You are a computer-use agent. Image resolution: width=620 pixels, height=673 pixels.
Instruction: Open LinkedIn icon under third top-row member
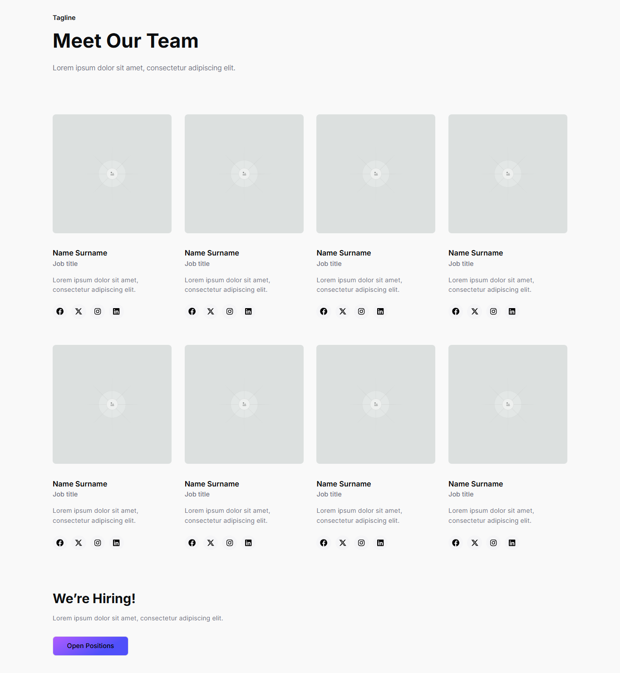pos(380,311)
